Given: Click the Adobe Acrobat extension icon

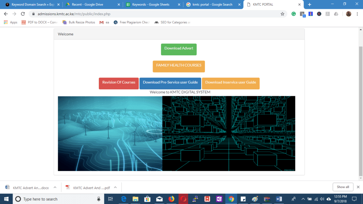Looking at the screenshot, I should [x=327, y=14].
